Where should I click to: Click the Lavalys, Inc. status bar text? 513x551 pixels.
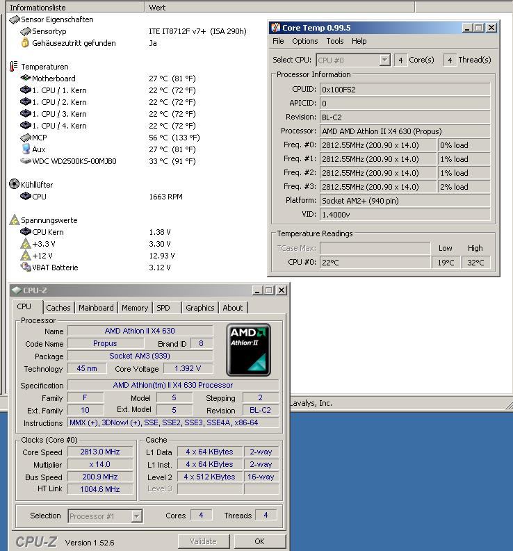click(311, 404)
